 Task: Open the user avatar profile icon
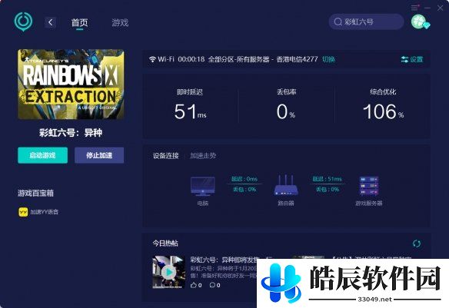420,22
